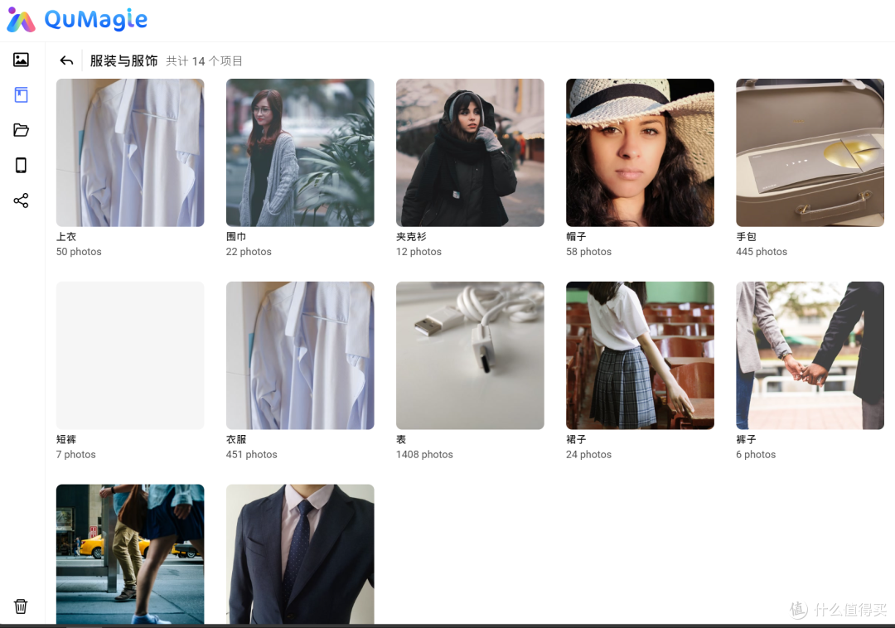Viewport: 895px width, 628px height.
Task: Click the 衣服 album name
Action: 236,439
